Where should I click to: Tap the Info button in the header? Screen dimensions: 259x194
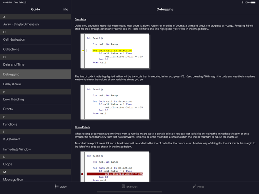[65, 9]
